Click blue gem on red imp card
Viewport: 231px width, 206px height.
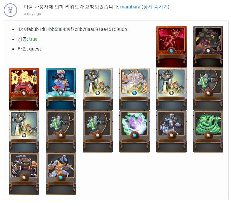[x=171, y=51]
